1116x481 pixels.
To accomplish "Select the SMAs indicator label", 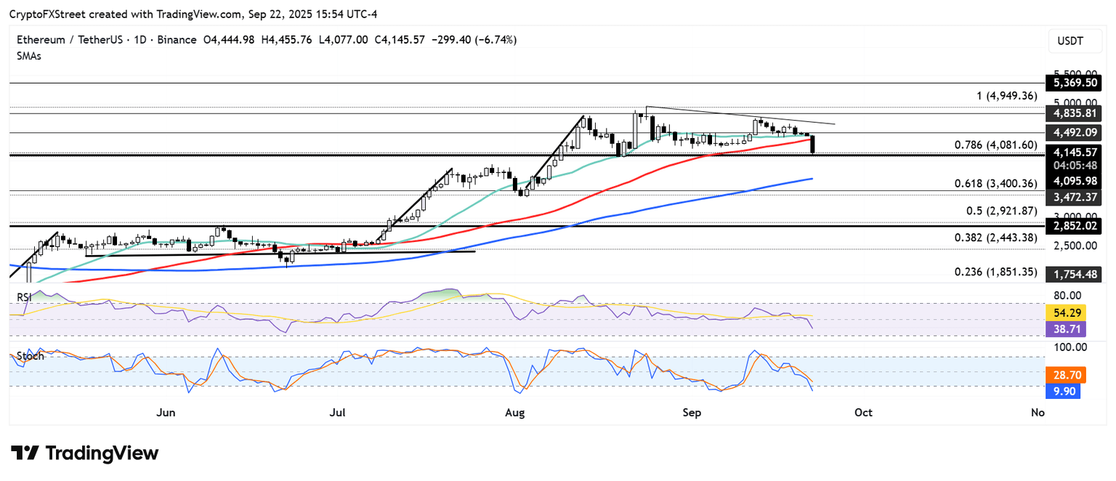I will (x=29, y=56).
